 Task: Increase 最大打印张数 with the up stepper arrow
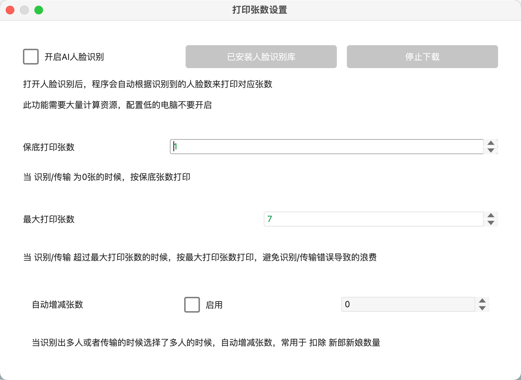pos(491,216)
